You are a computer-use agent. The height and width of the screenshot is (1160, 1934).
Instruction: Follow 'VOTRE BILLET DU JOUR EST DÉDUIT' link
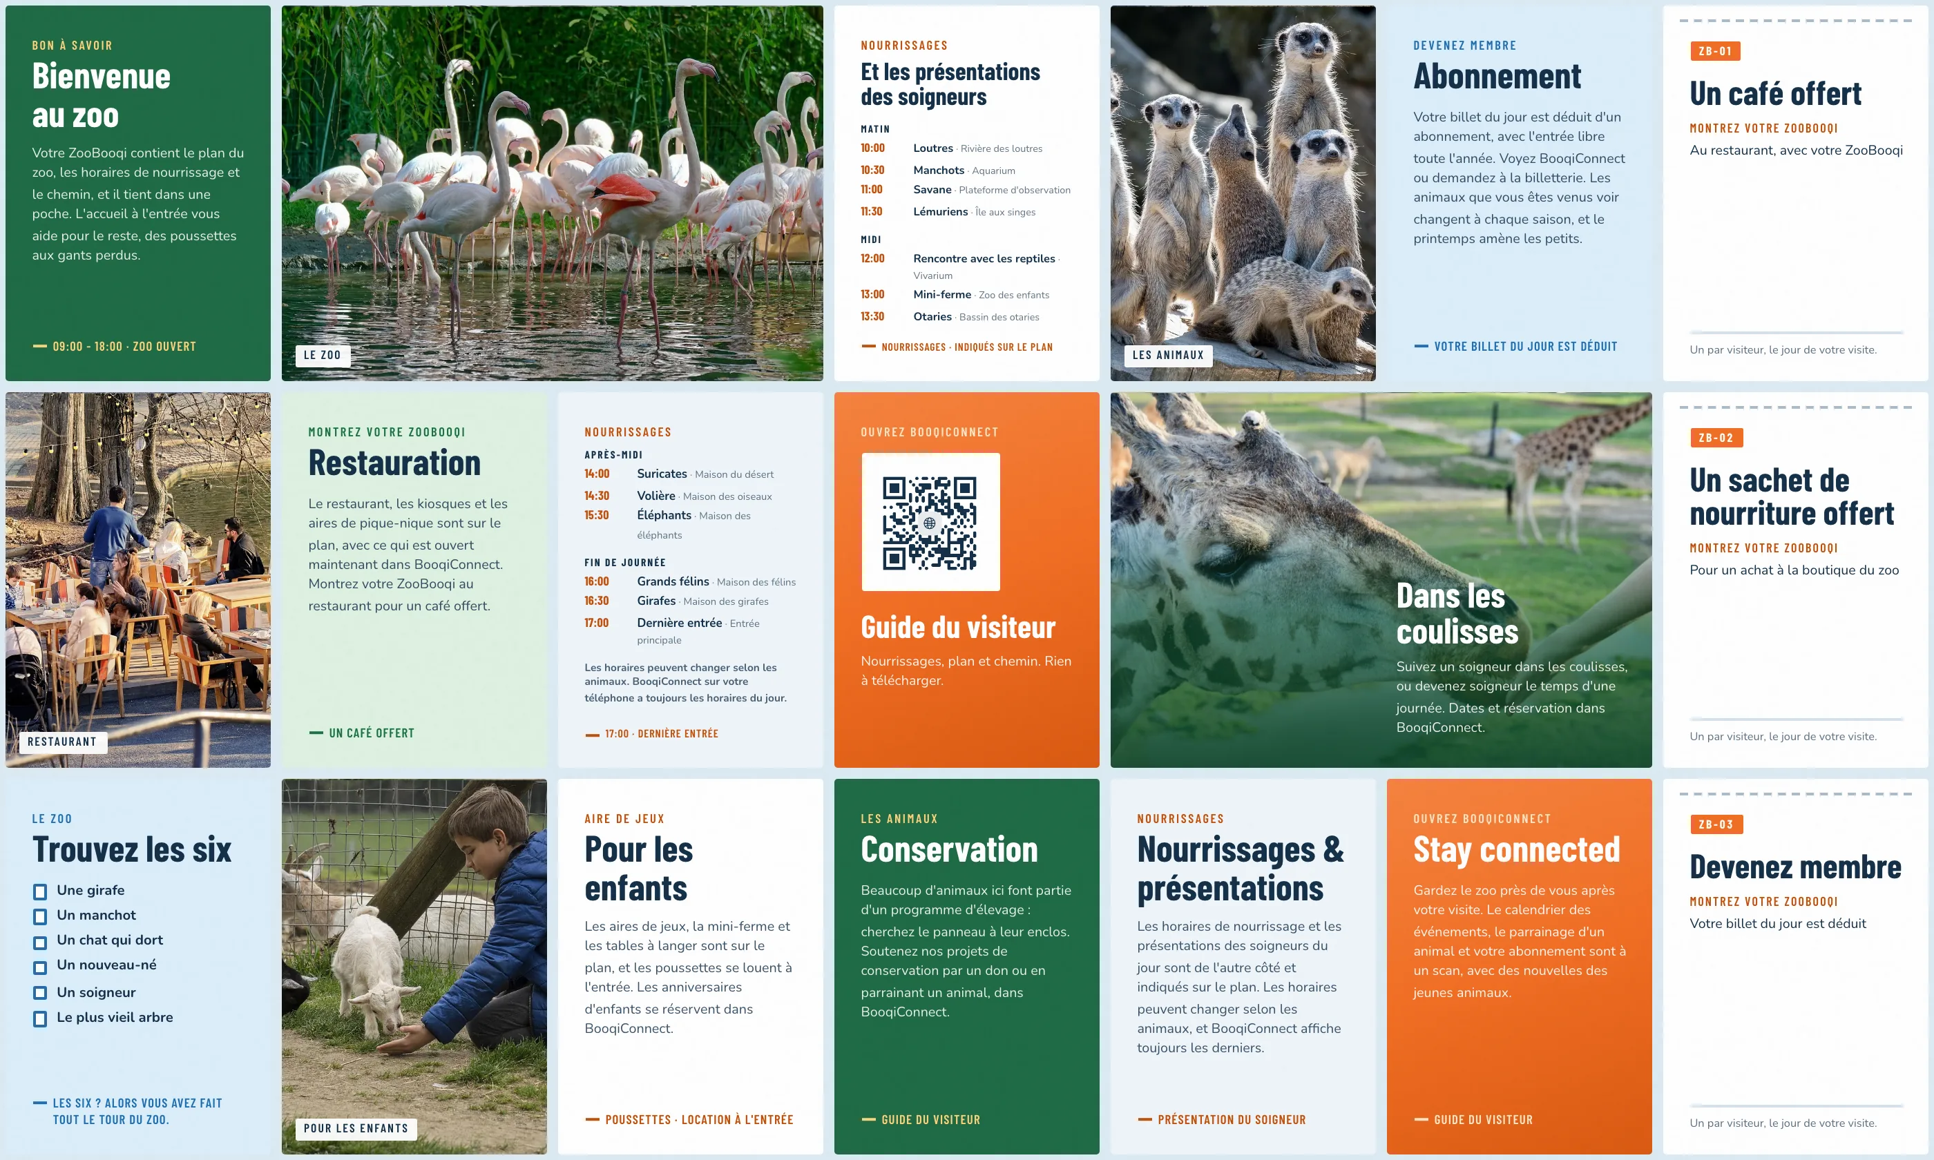click(x=1525, y=347)
